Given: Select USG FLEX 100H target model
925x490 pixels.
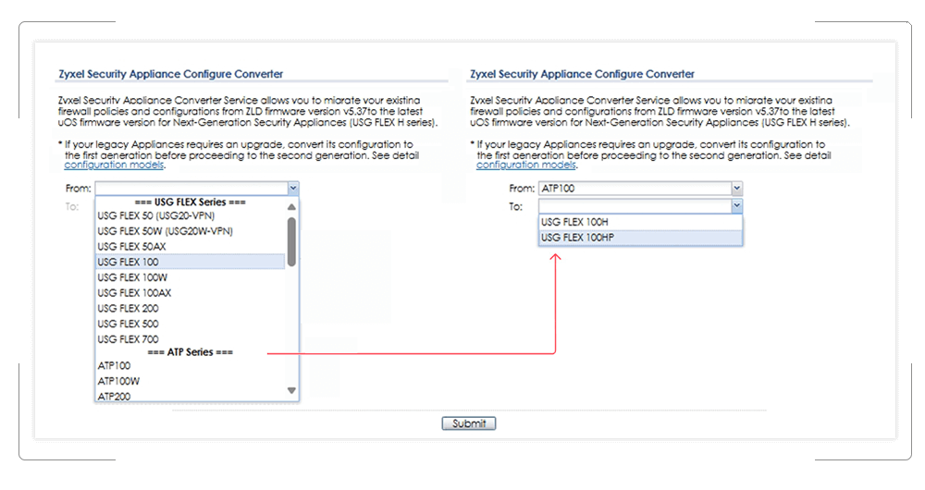Looking at the screenshot, I should point(641,222).
